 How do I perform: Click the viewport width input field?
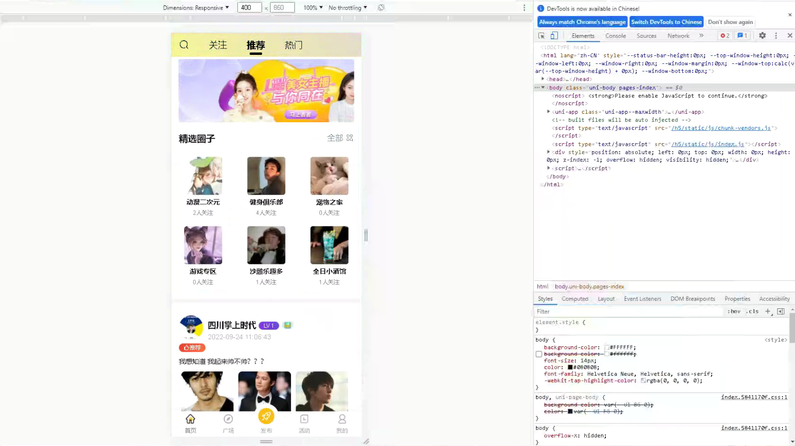pos(250,7)
